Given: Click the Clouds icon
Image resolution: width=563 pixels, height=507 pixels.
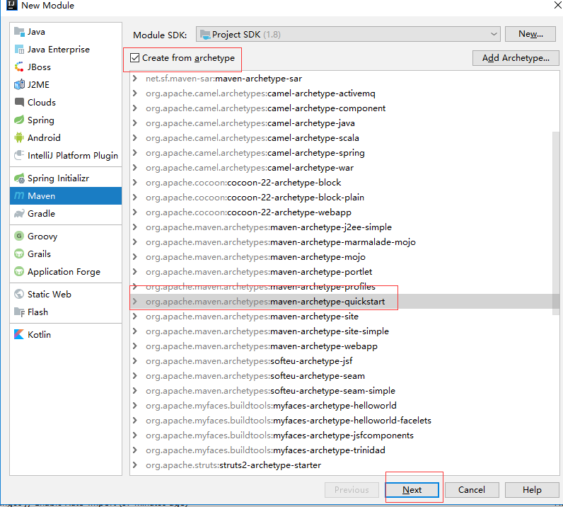Looking at the screenshot, I should [19, 102].
